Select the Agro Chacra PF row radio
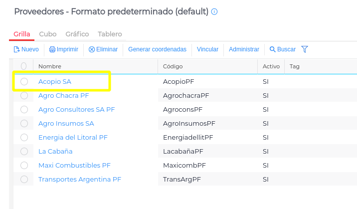 pos(24,95)
